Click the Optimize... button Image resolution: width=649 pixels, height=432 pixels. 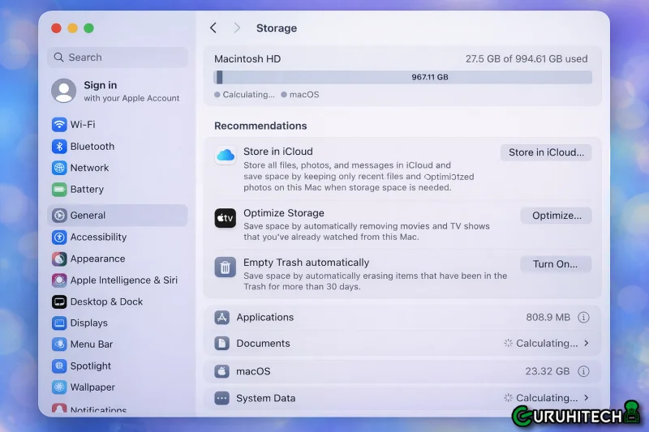(557, 216)
